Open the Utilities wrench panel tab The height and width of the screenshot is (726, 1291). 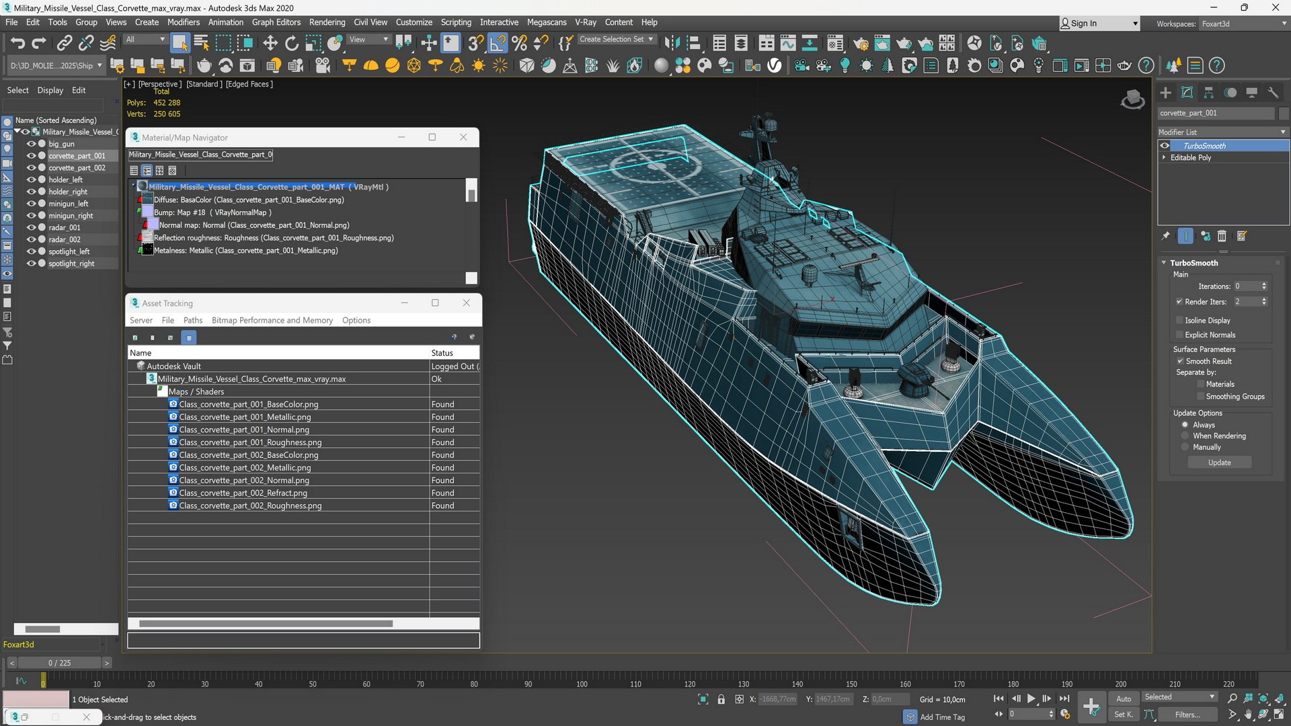pos(1273,93)
